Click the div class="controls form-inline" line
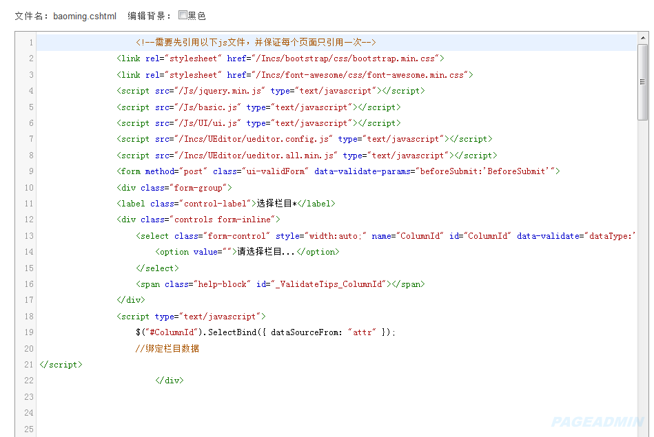 pos(198,220)
